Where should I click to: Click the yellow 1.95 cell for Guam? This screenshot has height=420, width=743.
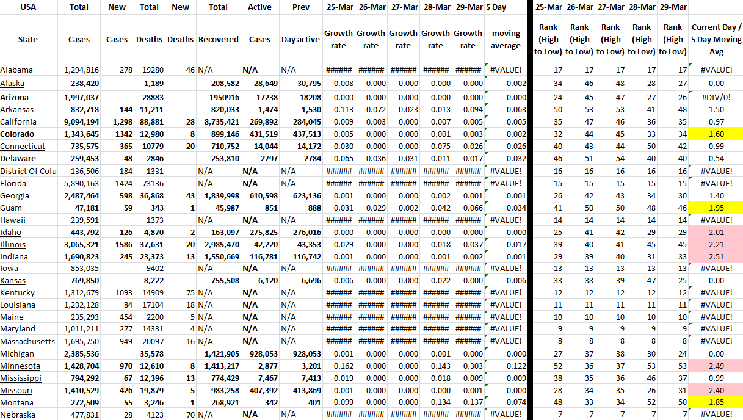tap(716, 208)
